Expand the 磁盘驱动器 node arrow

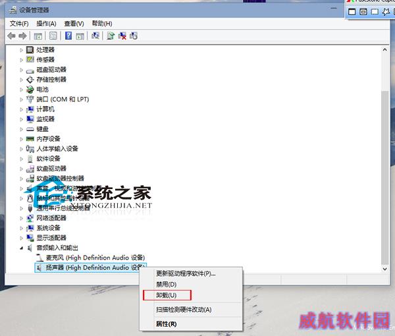click(22, 70)
